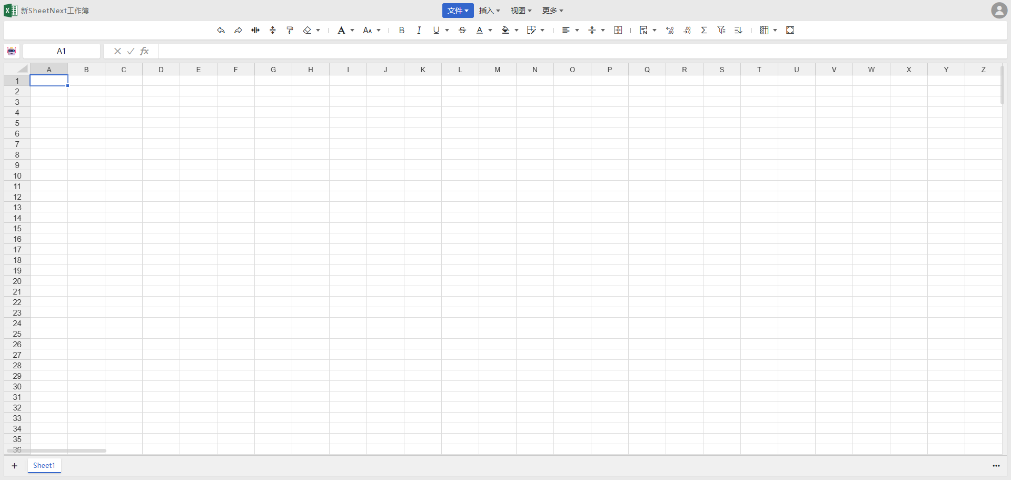This screenshot has width=1011, height=480.
Task: Select column D header
Action: pos(161,70)
